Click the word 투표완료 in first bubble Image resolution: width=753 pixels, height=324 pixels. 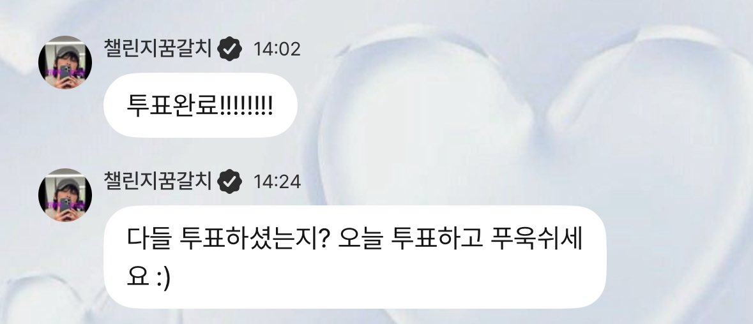[x=172, y=105]
